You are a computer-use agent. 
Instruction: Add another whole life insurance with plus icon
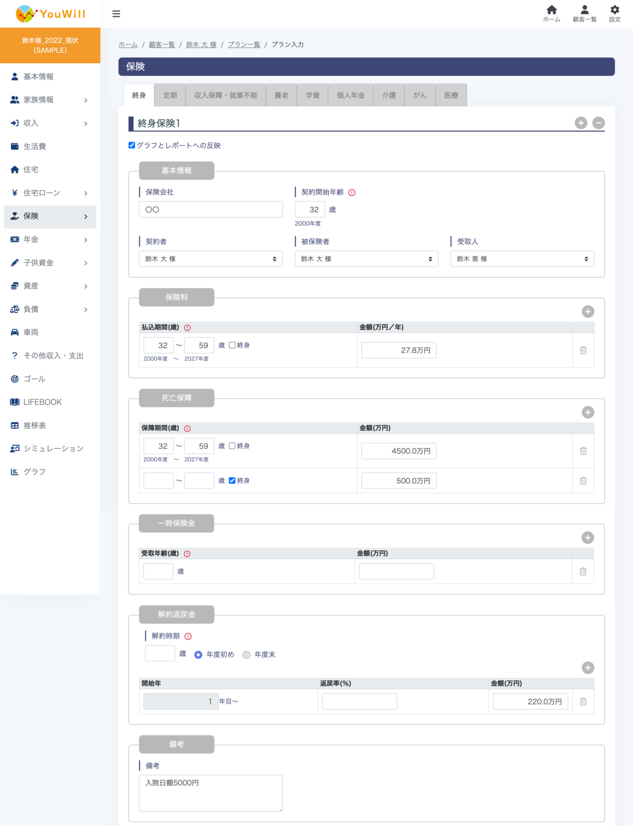[x=581, y=123]
